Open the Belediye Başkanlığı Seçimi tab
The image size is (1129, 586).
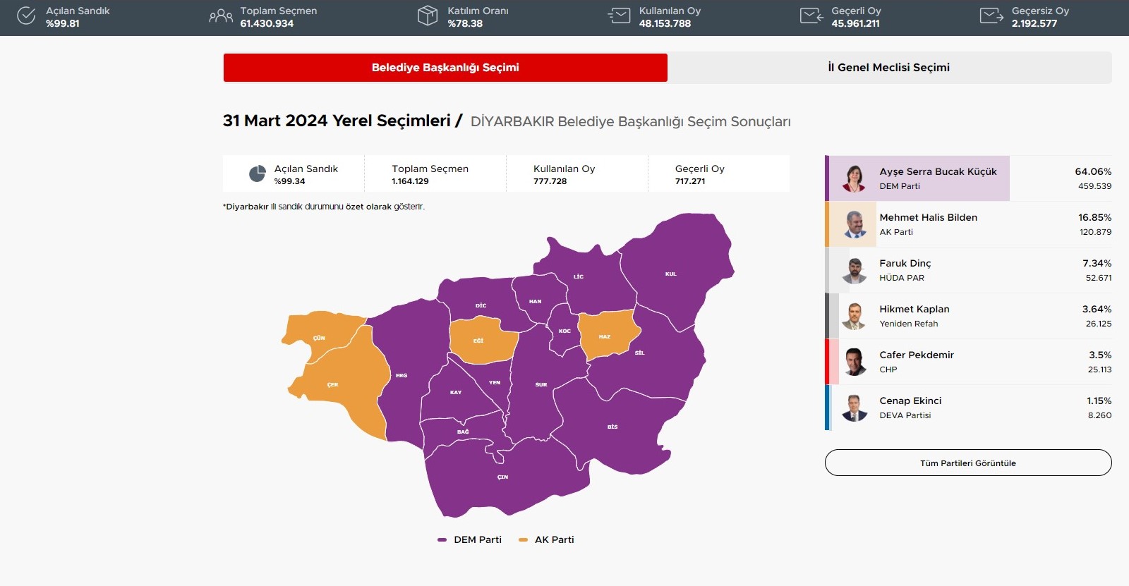(445, 68)
